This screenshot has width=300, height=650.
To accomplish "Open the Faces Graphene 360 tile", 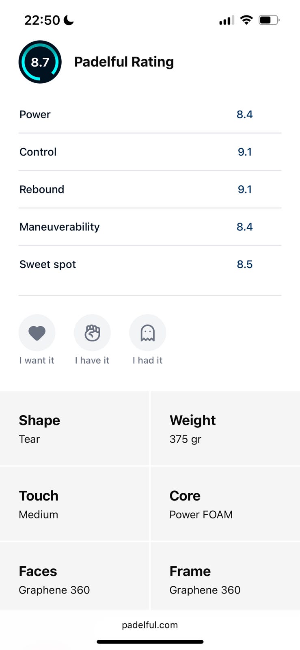I will (75, 579).
